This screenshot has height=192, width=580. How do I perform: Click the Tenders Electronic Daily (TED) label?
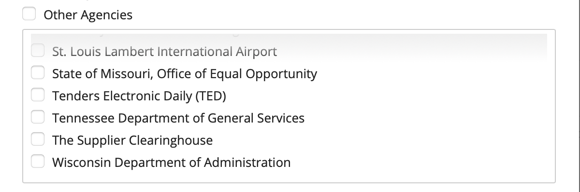tap(139, 96)
